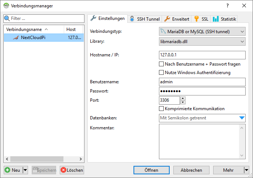Click the Öffnen button

pyautogui.click(x=151, y=170)
